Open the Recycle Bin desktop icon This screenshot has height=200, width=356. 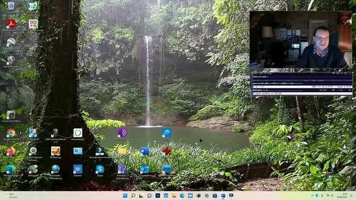click(x=11, y=6)
